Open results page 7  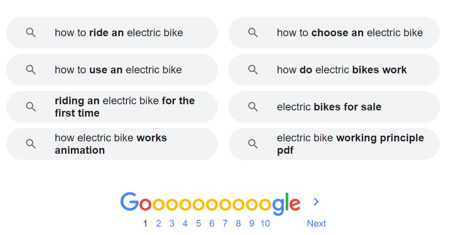225,224
